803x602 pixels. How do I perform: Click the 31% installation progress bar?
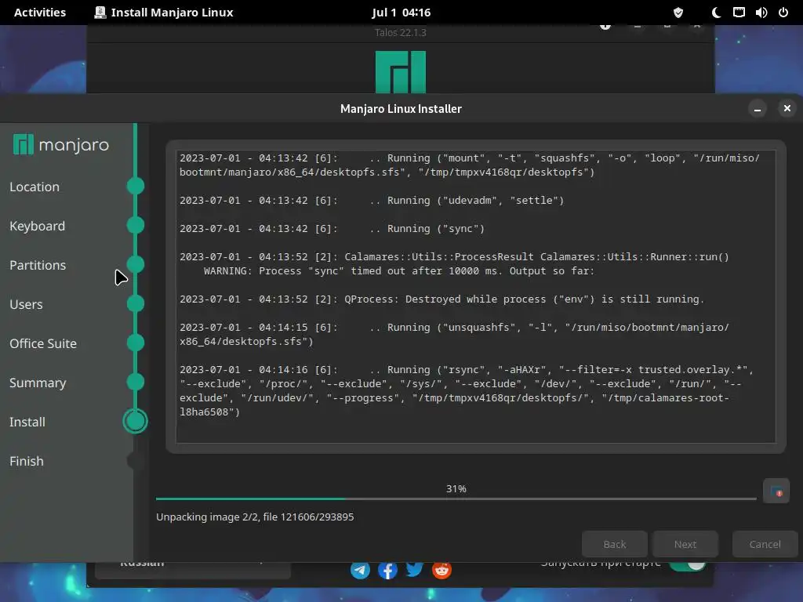pos(456,498)
